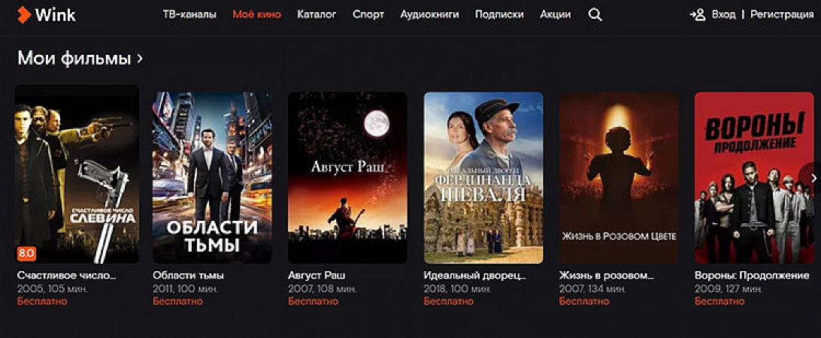Open the Жизнь в розовом цвете poster
The image size is (821, 338).
619,177
